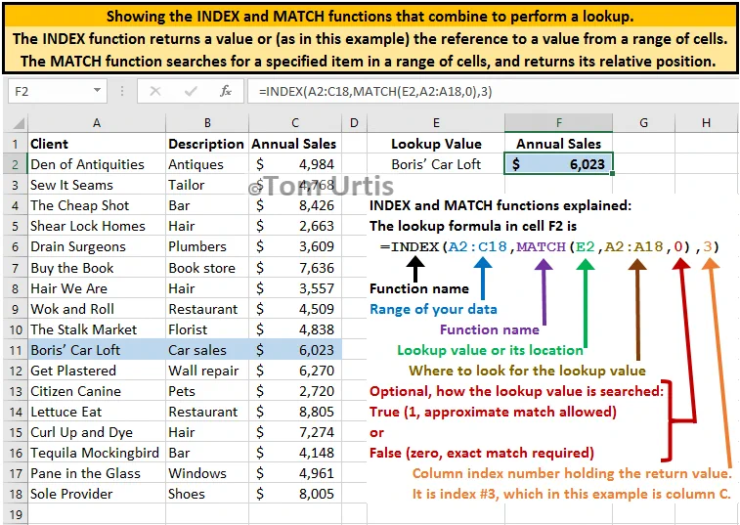This screenshot has height=525, width=740.
Task: Select column H header
Action: point(706,123)
